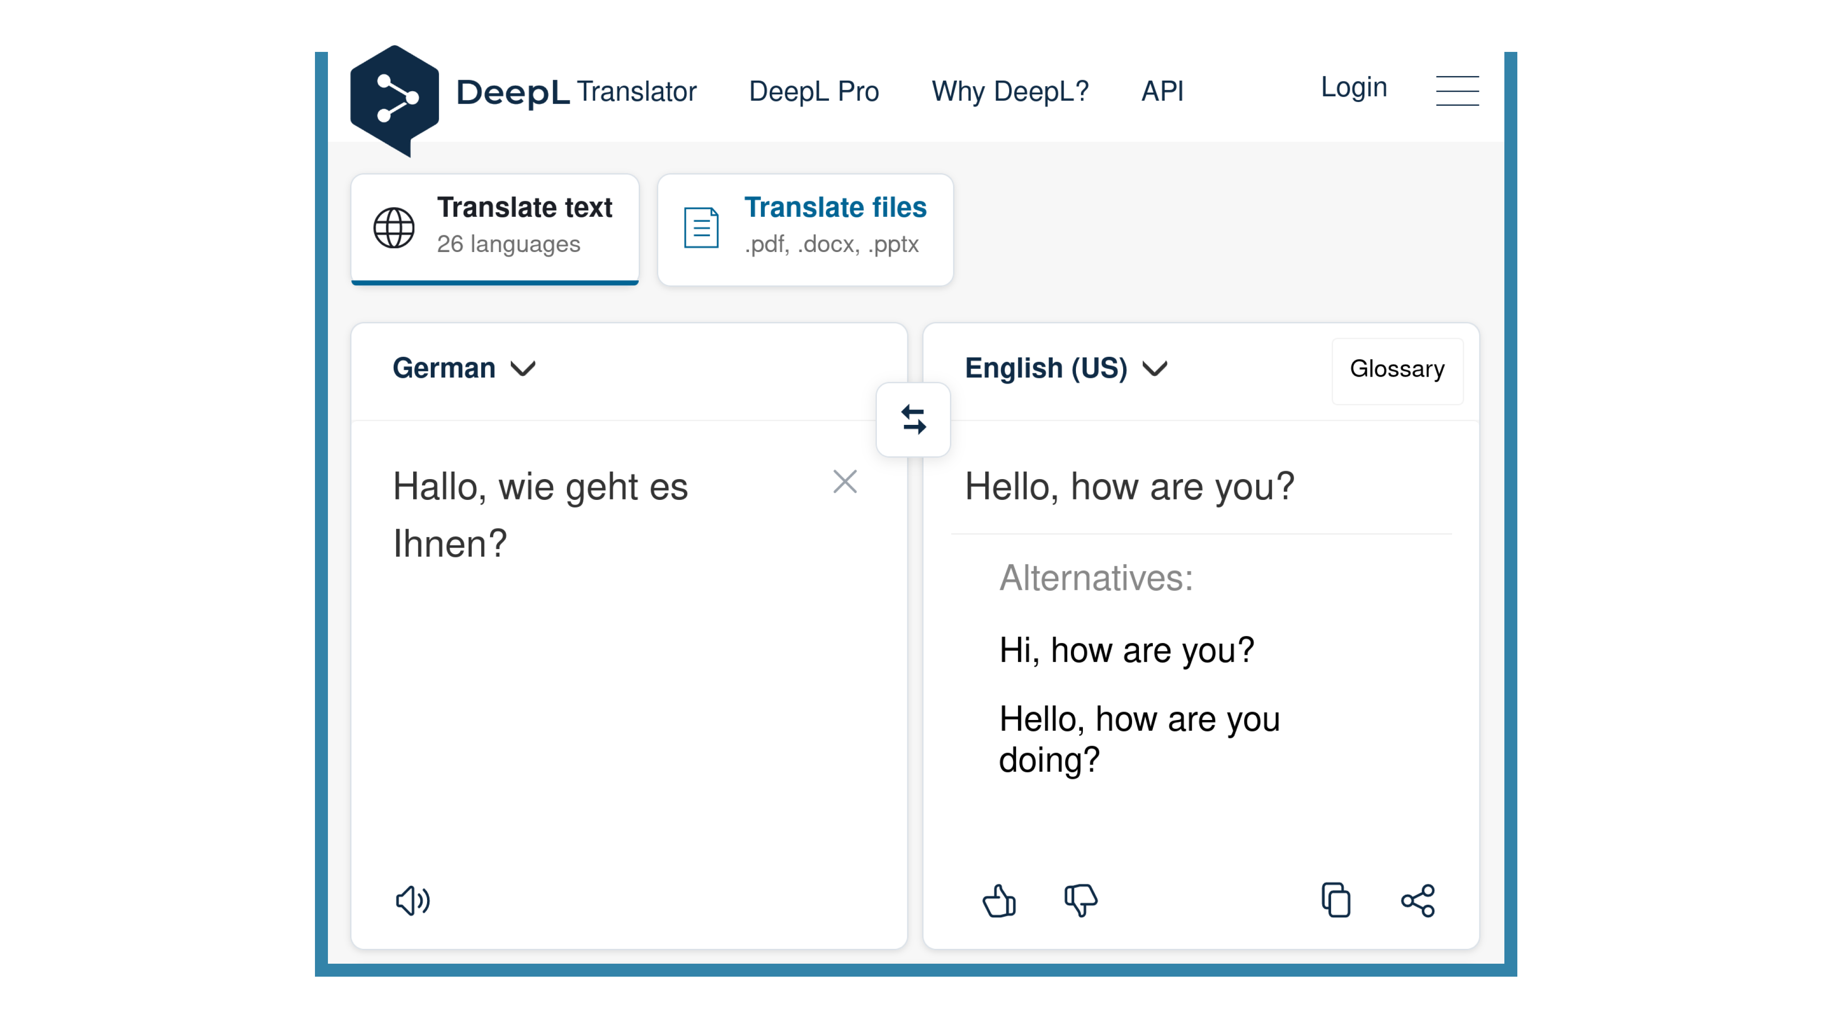Give thumbs down to translation
The width and height of the screenshot is (1836, 1023).
point(1081,900)
